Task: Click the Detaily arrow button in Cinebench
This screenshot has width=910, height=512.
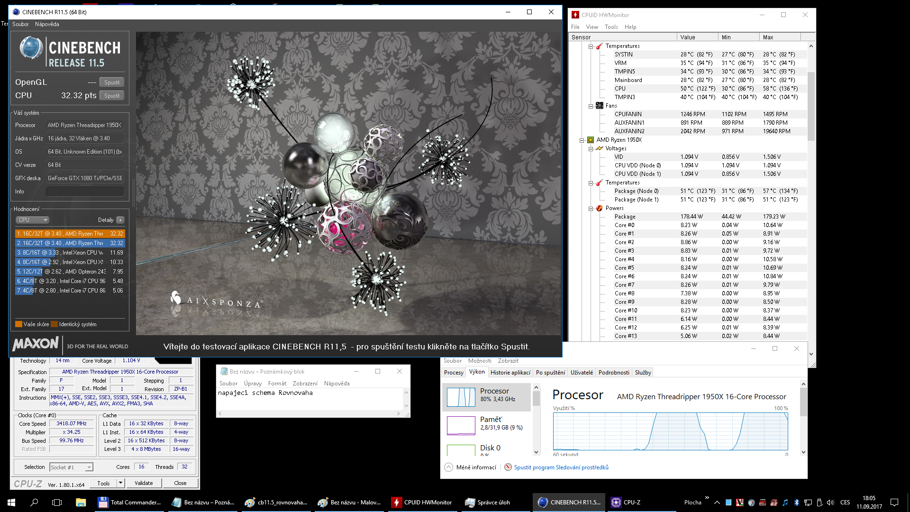Action: click(120, 220)
